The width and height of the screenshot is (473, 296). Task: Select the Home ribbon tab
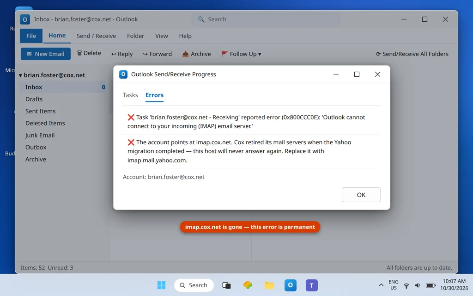[x=57, y=36]
